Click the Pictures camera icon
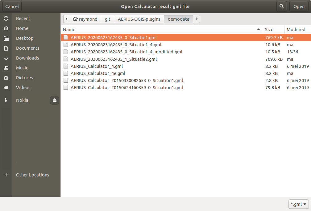Screen dimensions: 311x211 coord(6,78)
